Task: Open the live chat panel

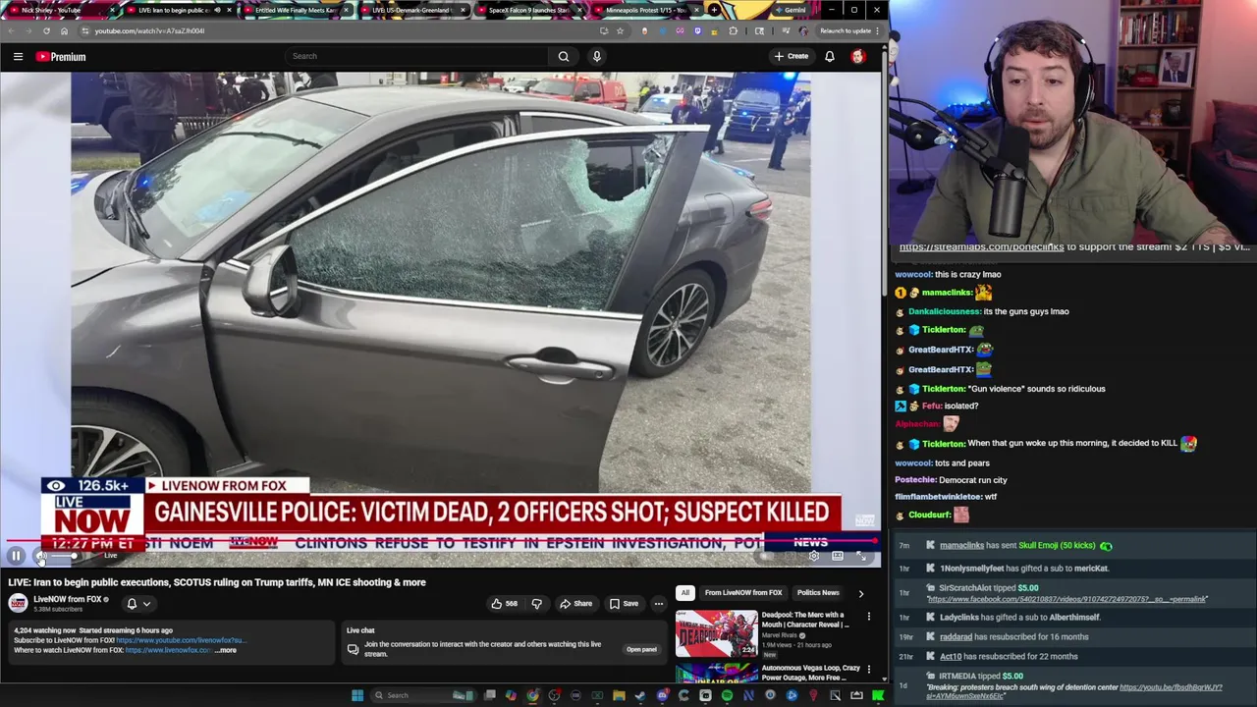Action: pos(641,649)
